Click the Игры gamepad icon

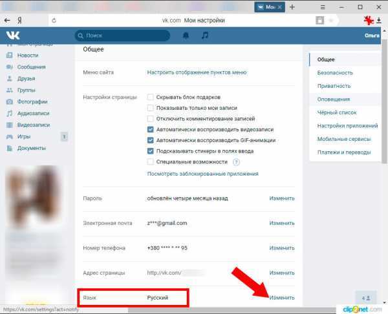point(10,136)
